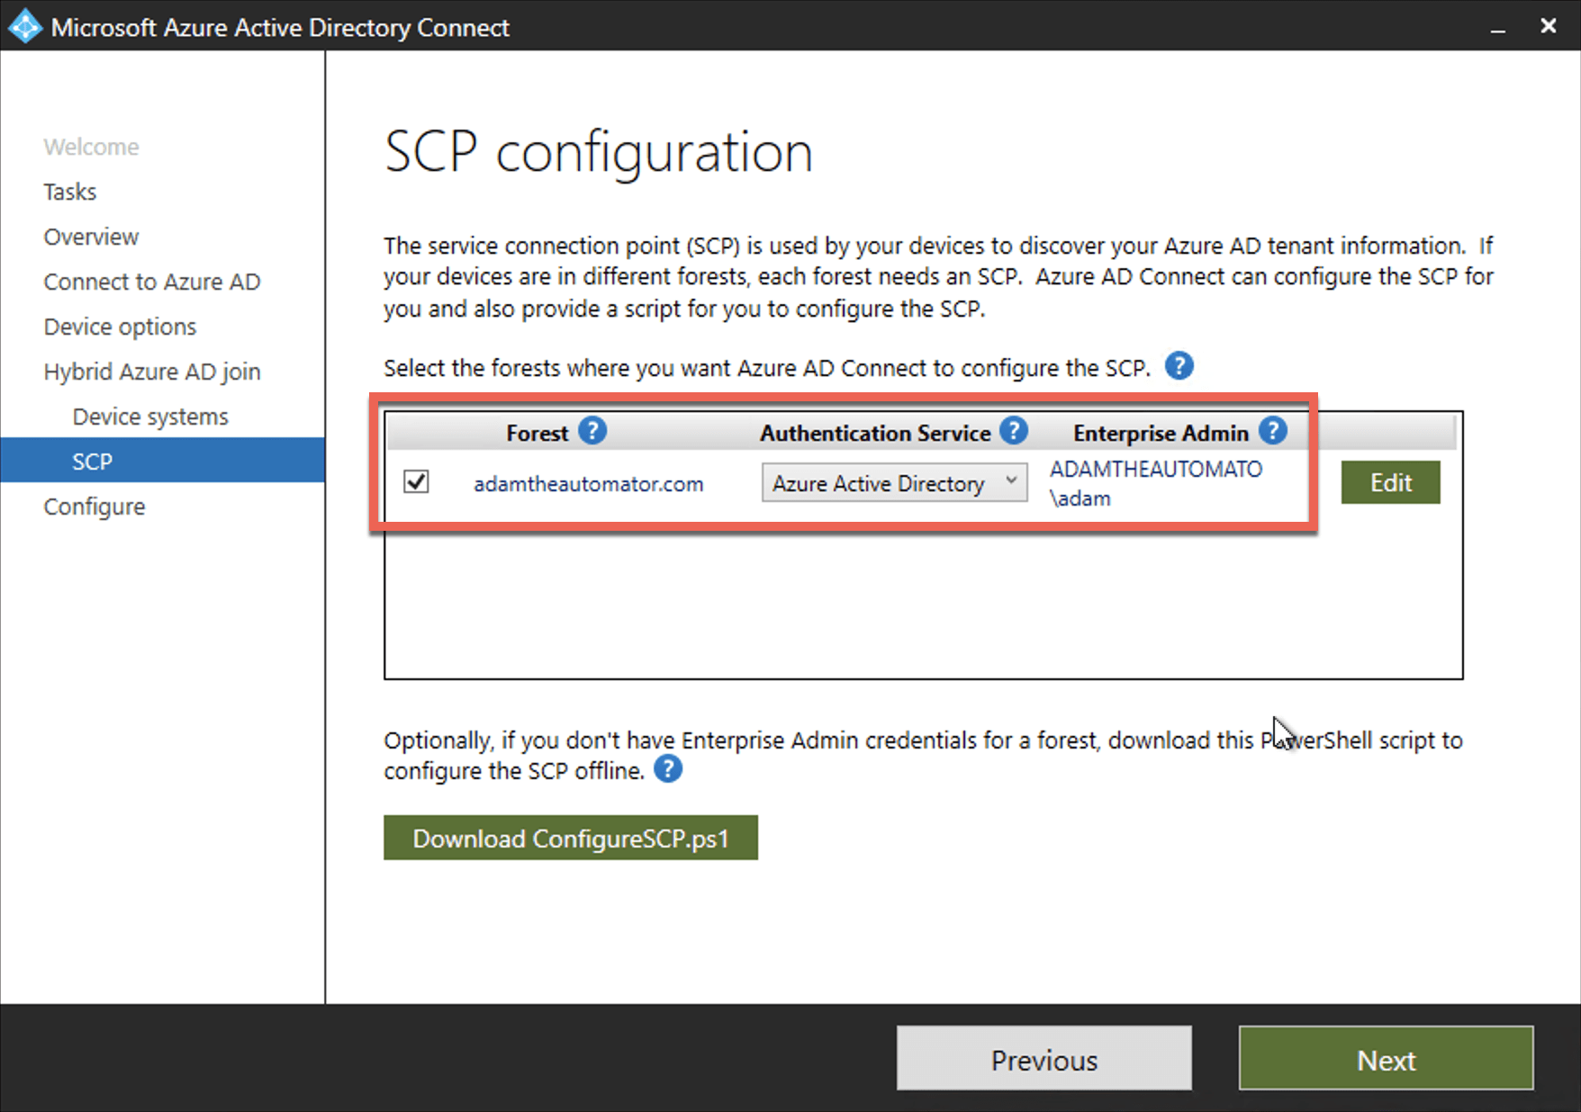Select Device options step
Viewport: 1581px width, 1112px height.
[x=120, y=327]
